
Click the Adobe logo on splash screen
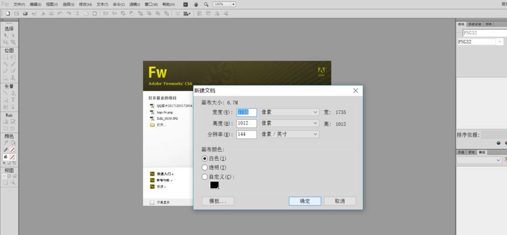(x=321, y=72)
